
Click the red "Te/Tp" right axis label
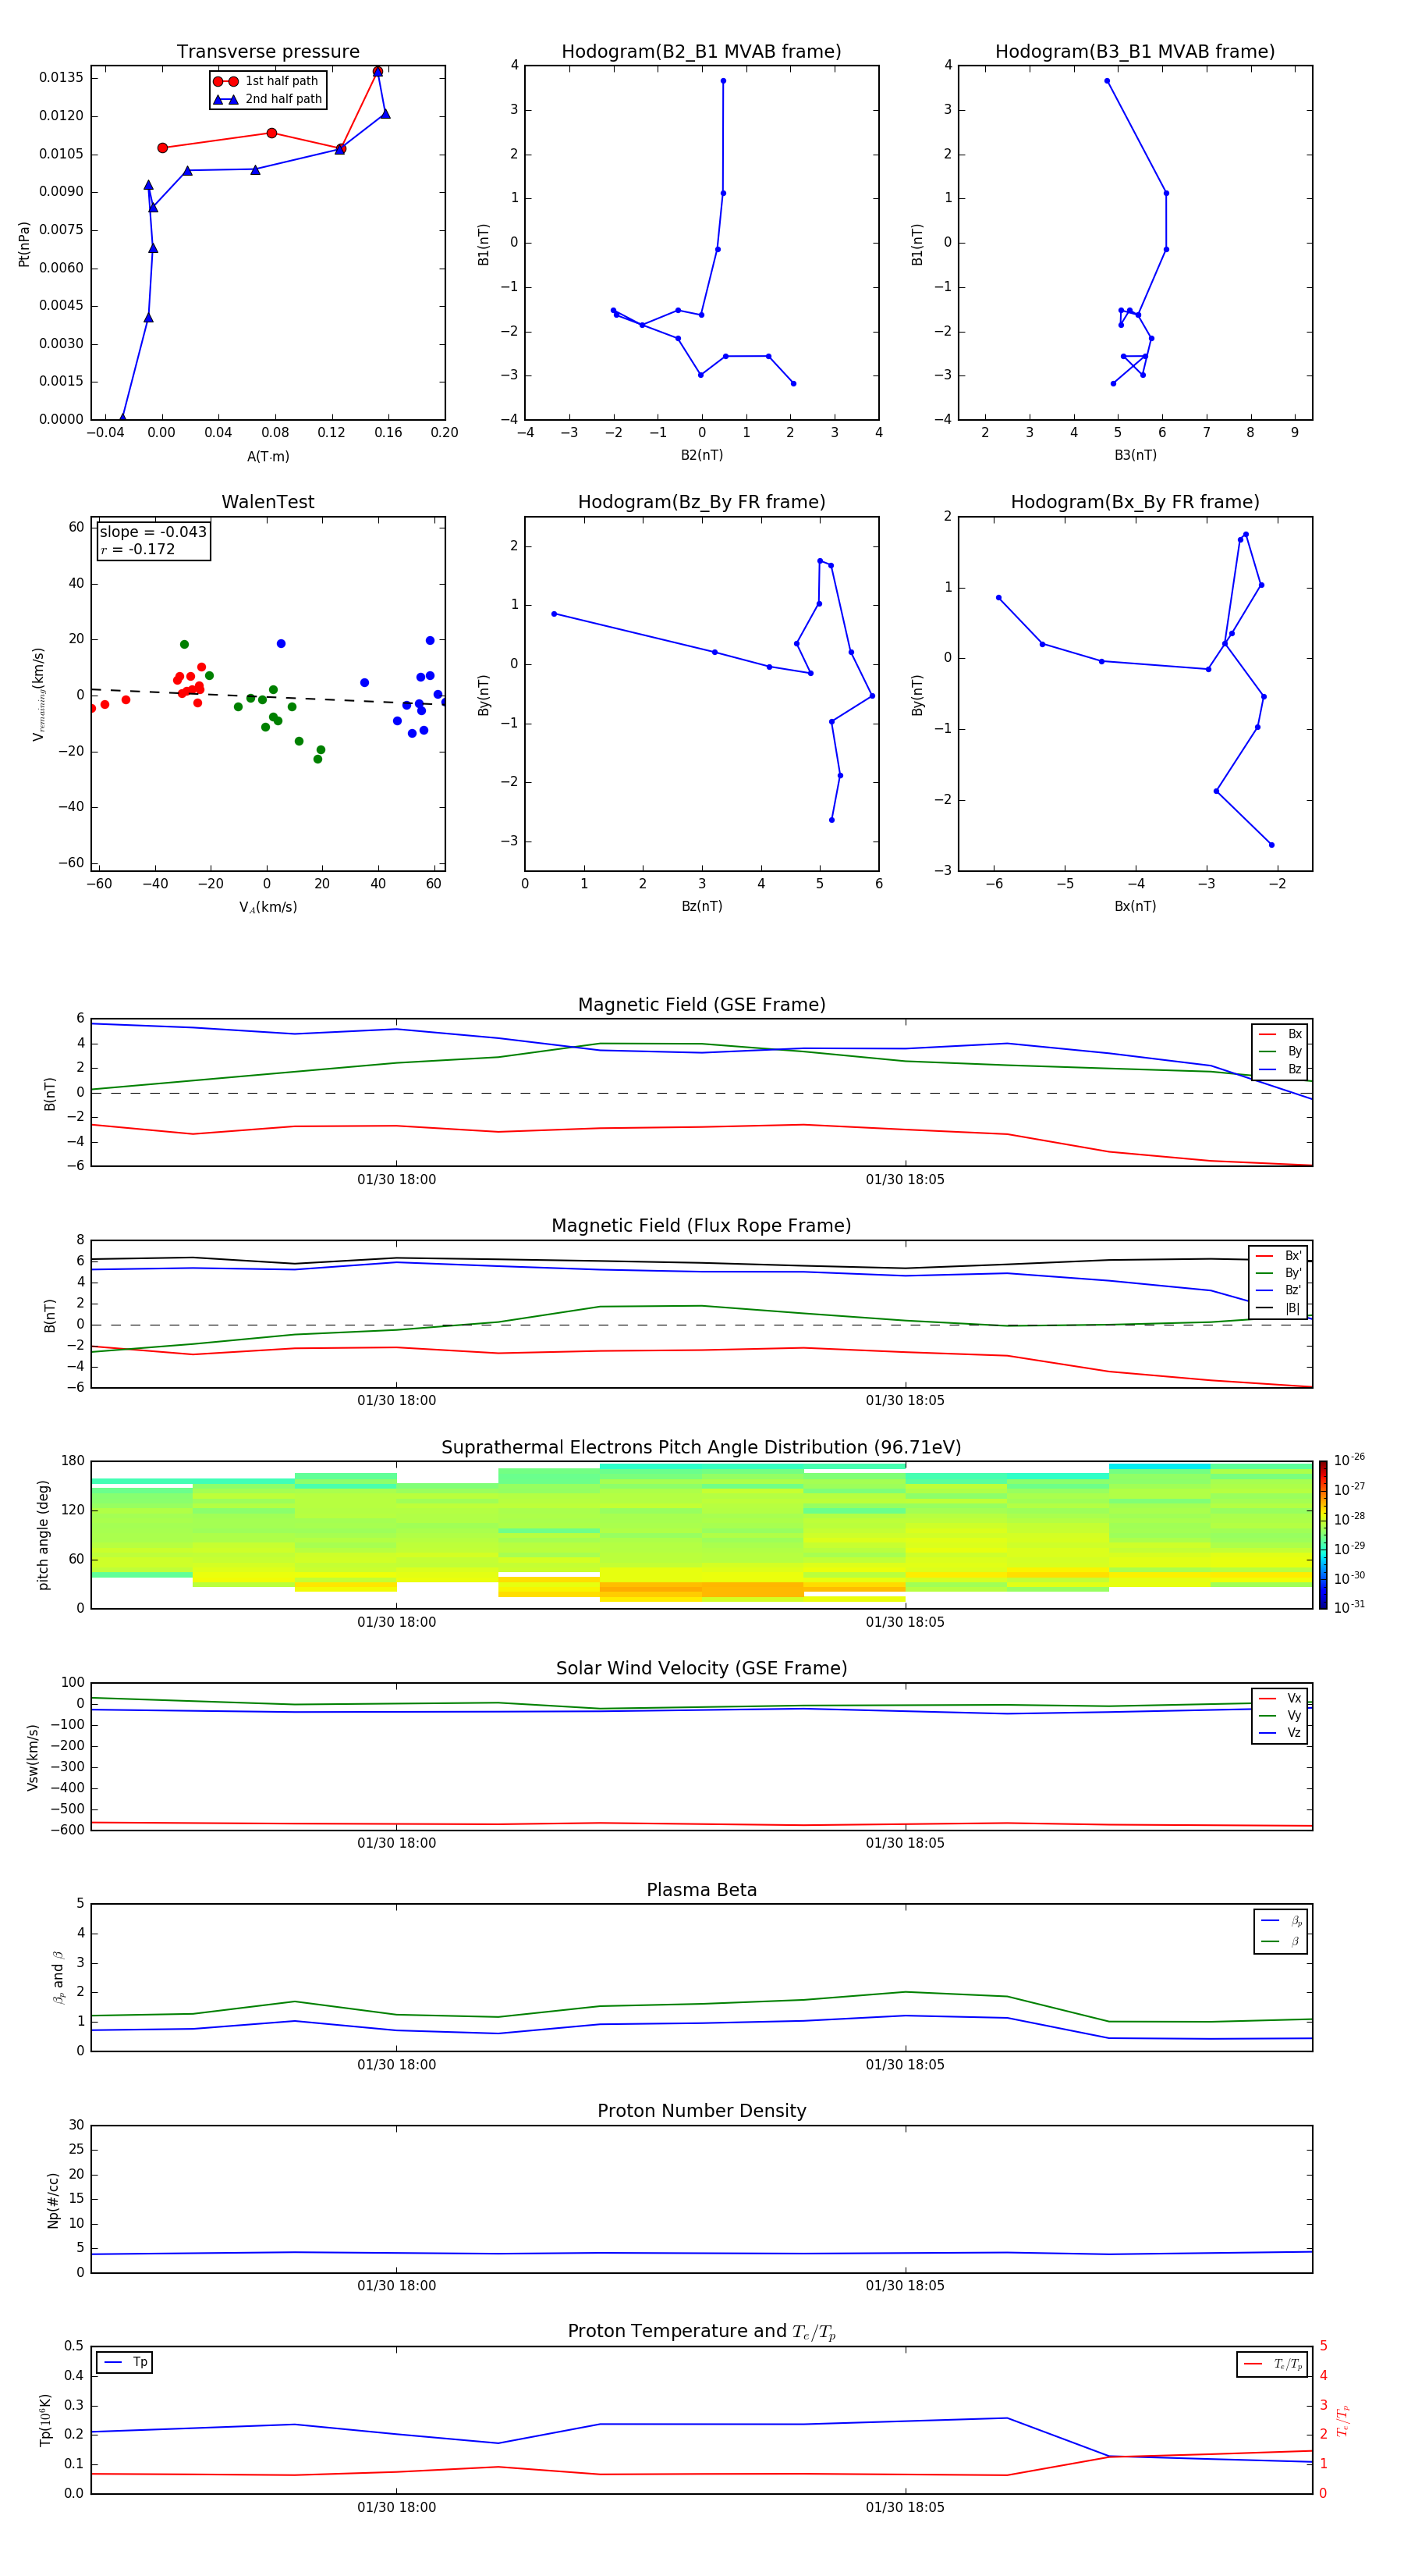click(x=1342, y=2420)
